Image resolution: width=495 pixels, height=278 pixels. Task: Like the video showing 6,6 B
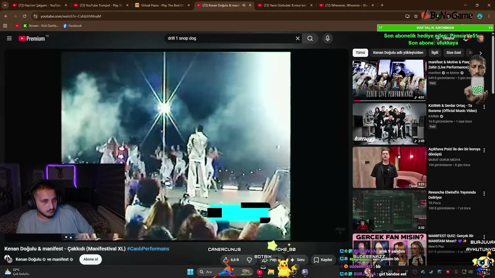tap(231, 260)
